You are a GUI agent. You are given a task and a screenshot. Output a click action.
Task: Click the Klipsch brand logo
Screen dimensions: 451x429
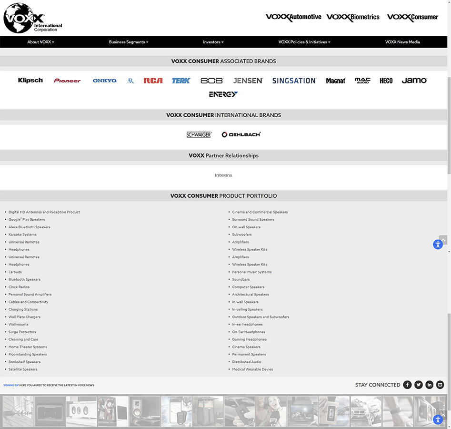30,81
